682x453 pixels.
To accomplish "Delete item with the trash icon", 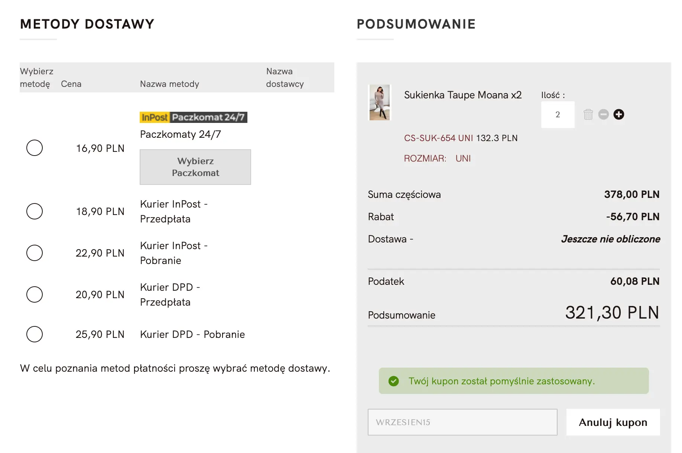I will point(588,114).
